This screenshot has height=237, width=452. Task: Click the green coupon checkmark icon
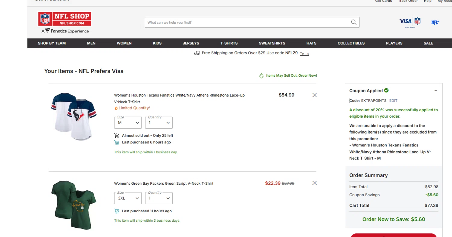pyautogui.click(x=386, y=90)
